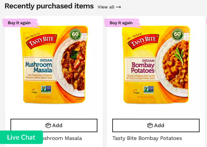Click the Buy it again tag on Bombay Potatoes
The width and height of the screenshot is (207, 147).
121,23
